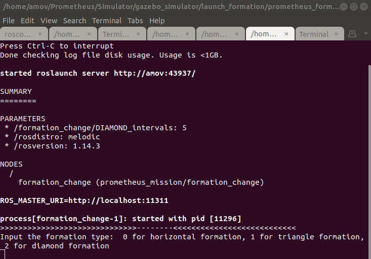This screenshot has width=371, height=259.
Task: Open the Terminal menu
Action: (107, 21)
